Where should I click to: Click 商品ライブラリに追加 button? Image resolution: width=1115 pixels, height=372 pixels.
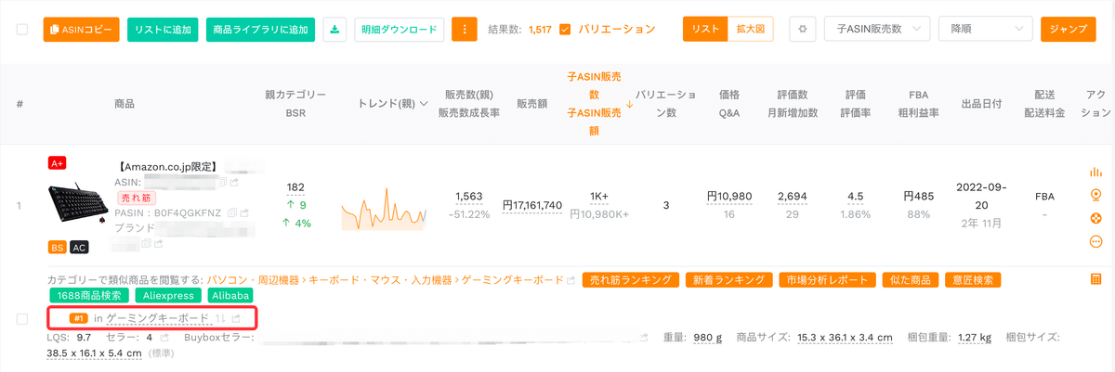260,30
